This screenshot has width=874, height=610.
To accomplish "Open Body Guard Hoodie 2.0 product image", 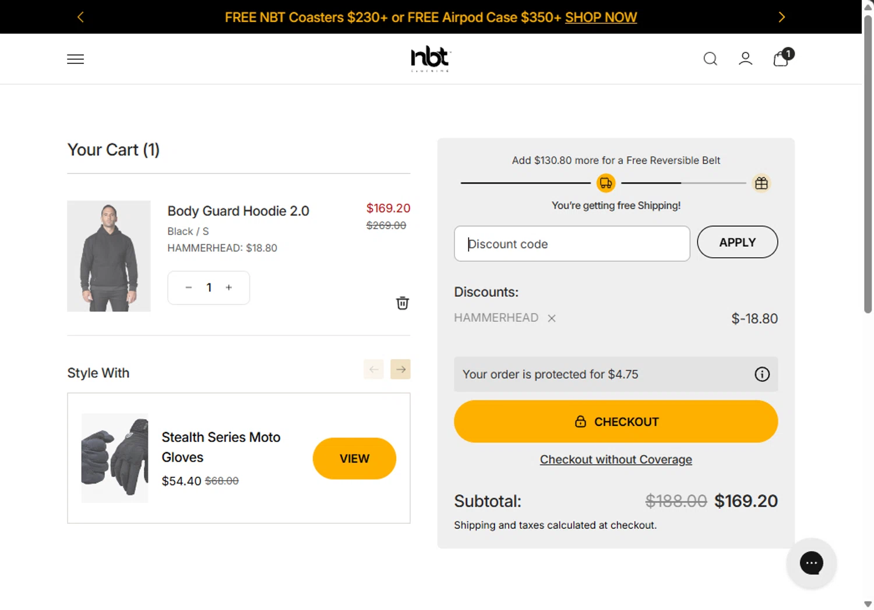I will click(x=109, y=256).
